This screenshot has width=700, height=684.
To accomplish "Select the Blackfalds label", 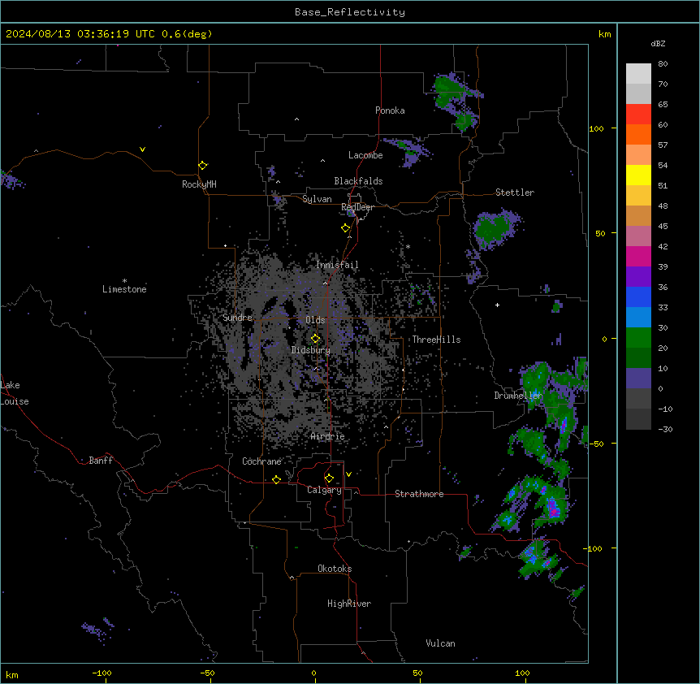I will tap(358, 181).
